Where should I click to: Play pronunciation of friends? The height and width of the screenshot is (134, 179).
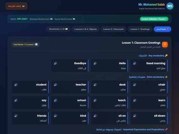[x=16, y=116]
